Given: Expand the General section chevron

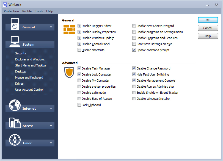Looking at the screenshot, I should click(x=51, y=27).
